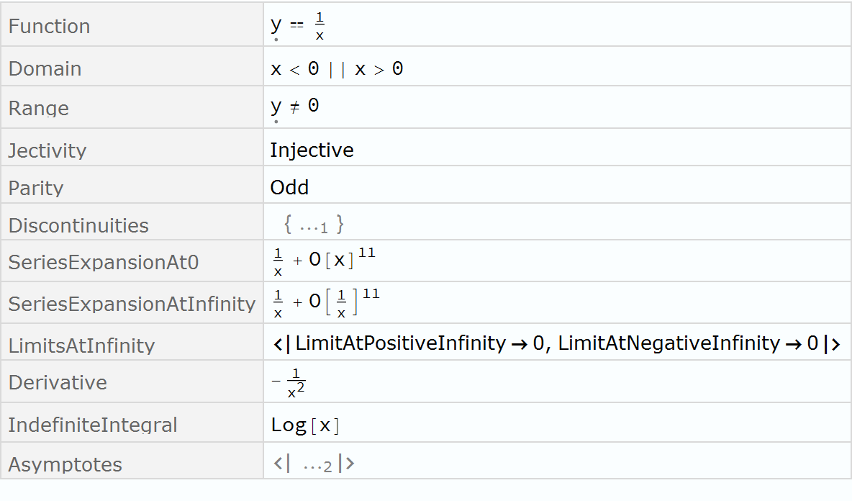852x501 pixels.
Task: Click the LimitAtNegativeInfinity entry
Action: [688, 343]
